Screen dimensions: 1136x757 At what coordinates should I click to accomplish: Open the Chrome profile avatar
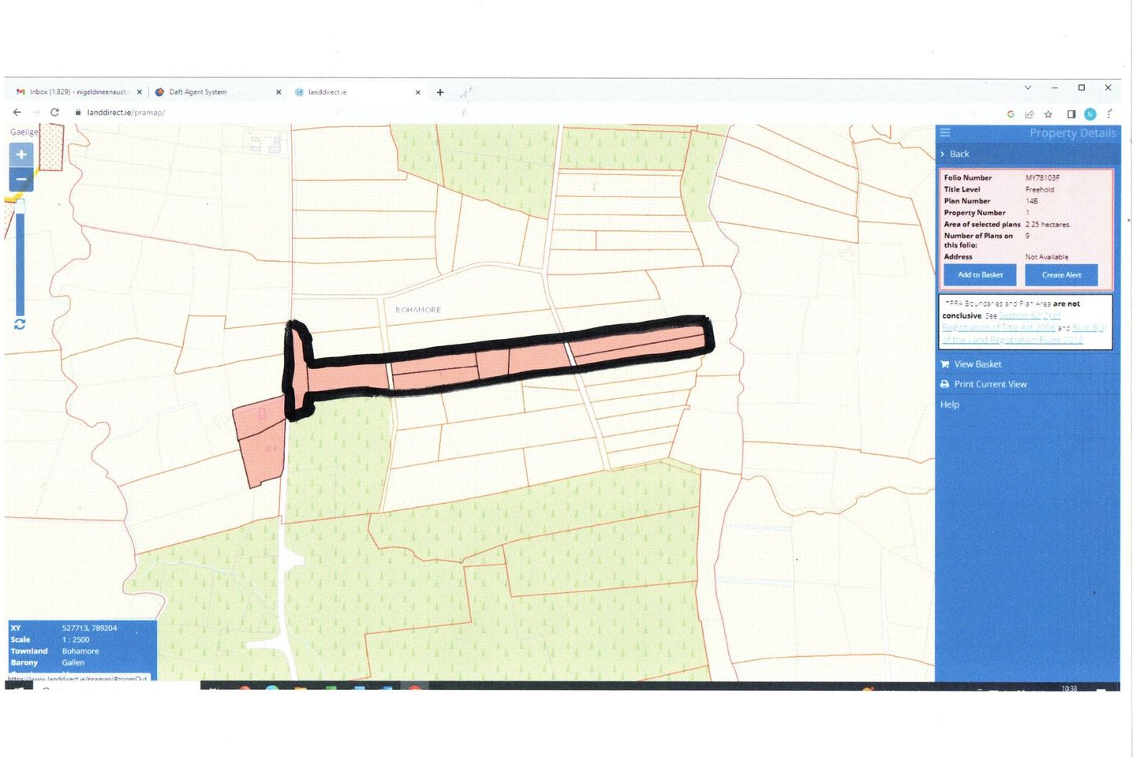coord(1090,114)
